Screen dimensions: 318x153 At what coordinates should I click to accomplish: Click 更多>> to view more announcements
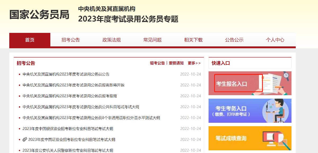pyautogui.click(x=194, y=63)
